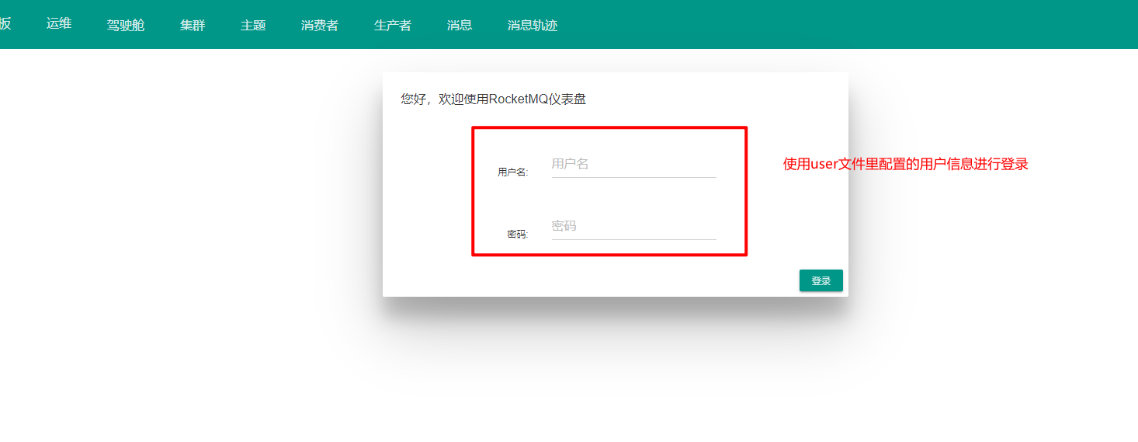Focus the 用户名 username input field

(634, 164)
